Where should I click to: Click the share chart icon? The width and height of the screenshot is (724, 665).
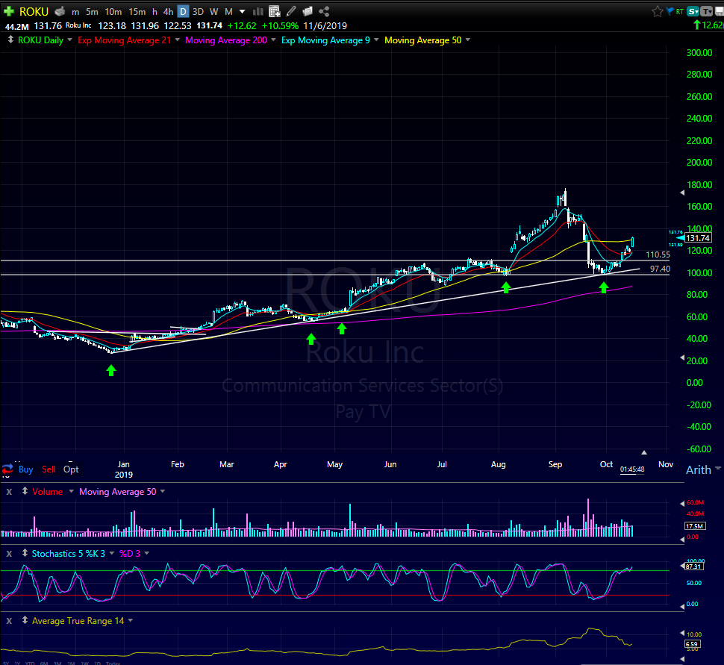(324, 11)
